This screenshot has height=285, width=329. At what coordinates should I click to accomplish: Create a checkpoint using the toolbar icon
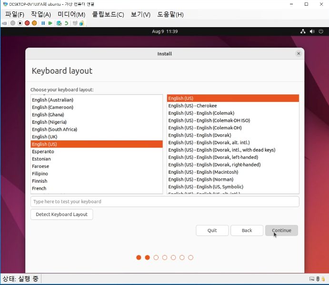coord(59,23)
